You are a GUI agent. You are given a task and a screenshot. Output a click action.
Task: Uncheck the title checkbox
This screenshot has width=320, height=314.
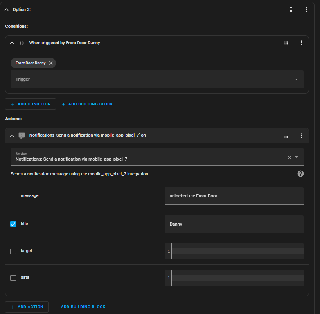[x=13, y=224]
